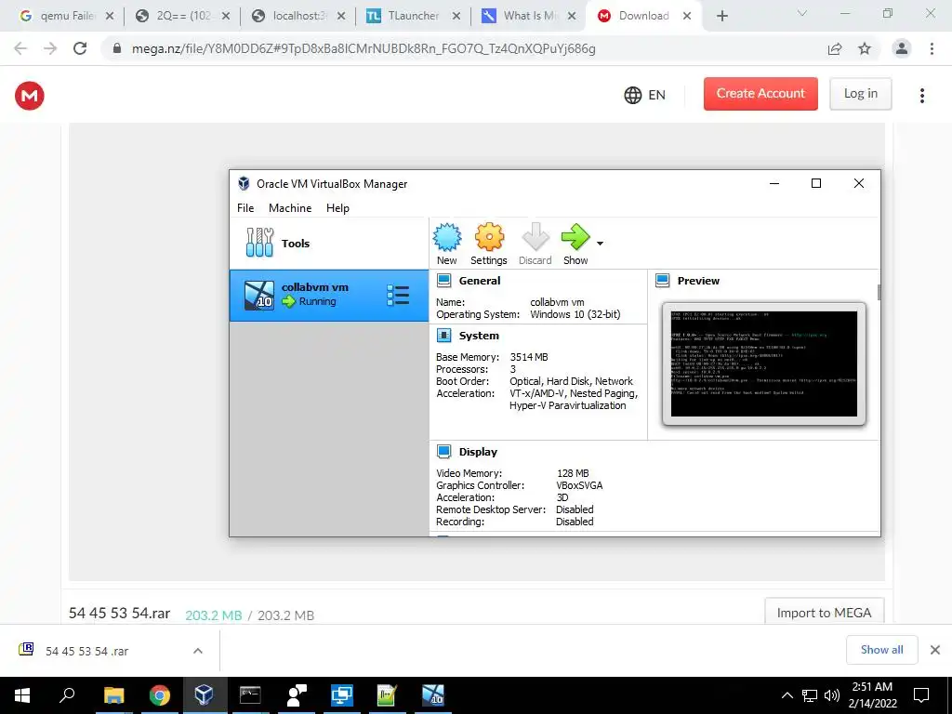Open the Machine menu
Screen dimensions: 952x714
pos(290,207)
